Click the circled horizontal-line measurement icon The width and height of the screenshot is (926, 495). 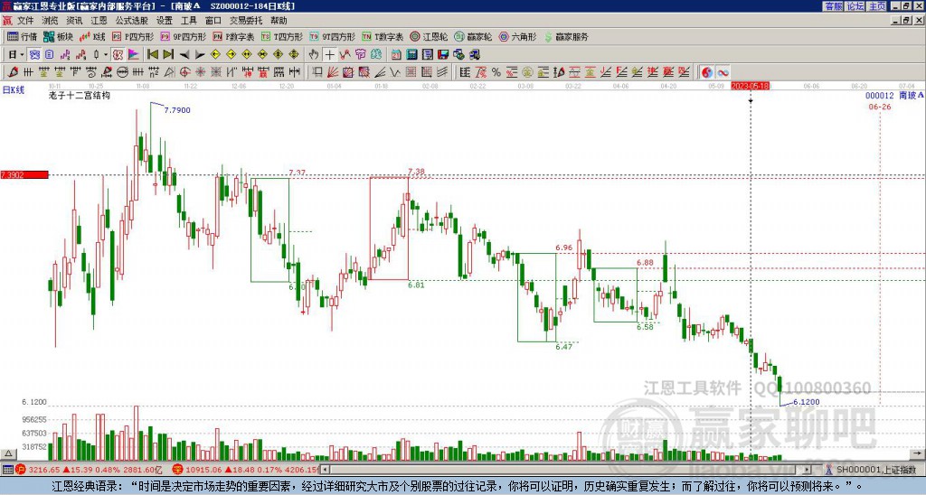coord(122,72)
